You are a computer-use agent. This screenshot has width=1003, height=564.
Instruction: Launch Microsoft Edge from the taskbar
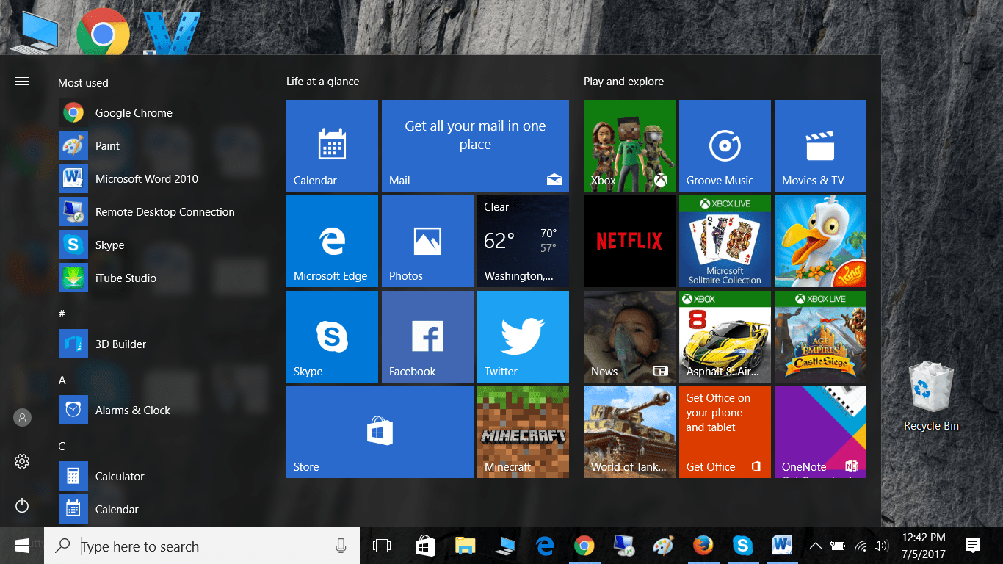[x=544, y=546]
